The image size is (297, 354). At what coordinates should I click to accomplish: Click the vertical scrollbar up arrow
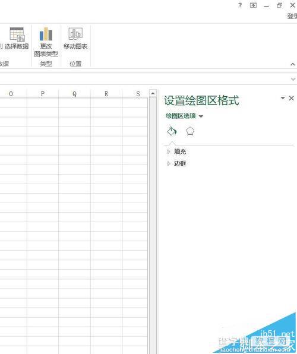(x=153, y=93)
